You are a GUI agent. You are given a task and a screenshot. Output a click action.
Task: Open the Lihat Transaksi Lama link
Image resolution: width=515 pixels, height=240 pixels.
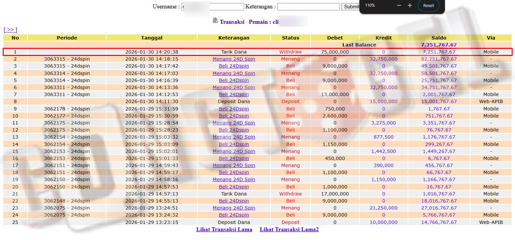click(224, 230)
